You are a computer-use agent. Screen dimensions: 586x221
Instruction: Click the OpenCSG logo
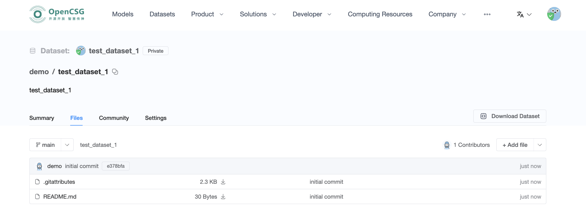coord(57,14)
